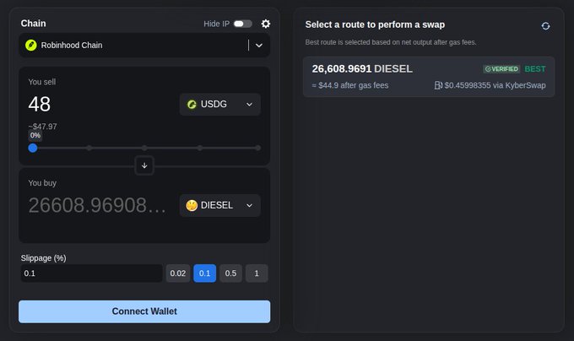Click the BEST label on the route
The width and height of the screenshot is (574, 341).
click(535, 68)
